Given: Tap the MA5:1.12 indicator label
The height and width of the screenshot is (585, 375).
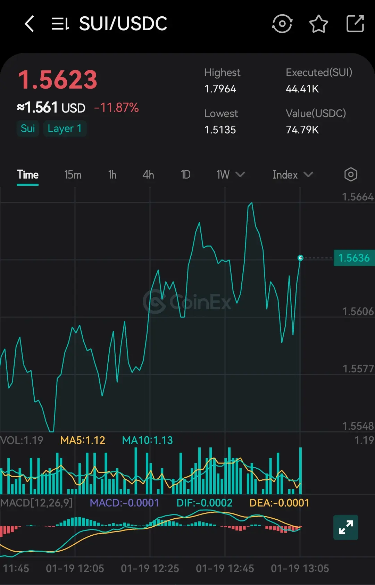Looking at the screenshot, I should click(83, 440).
